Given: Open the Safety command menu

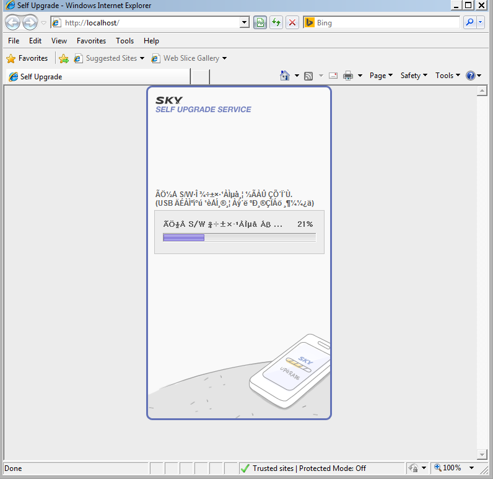Looking at the screenshot, I should coord(414,76).
